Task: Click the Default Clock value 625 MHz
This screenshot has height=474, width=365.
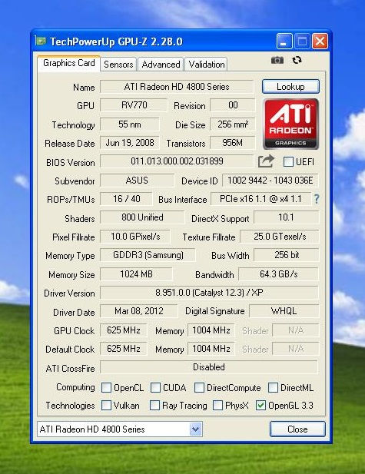Action: pos(124,349)
